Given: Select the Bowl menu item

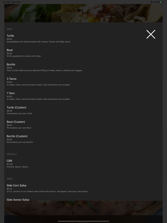Looking at the screenshot, I should 83,53.
